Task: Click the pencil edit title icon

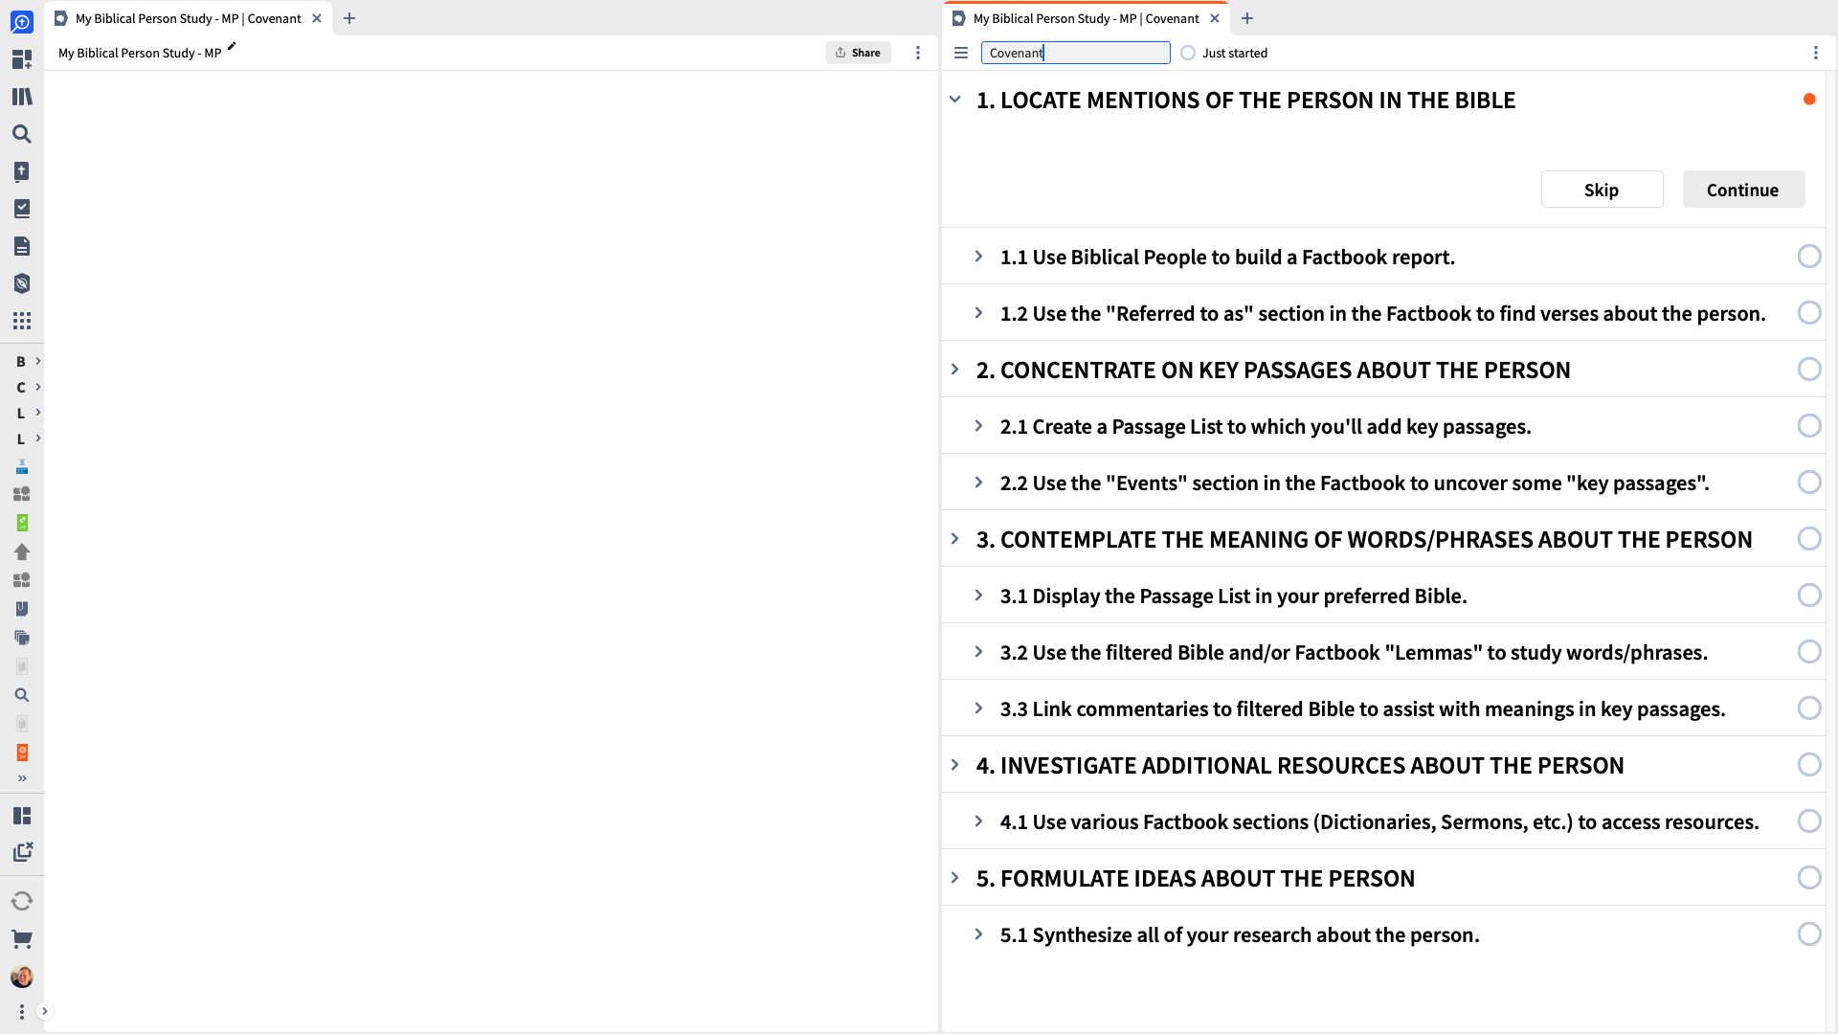Action: pyautogui.click(x=231, y=47)
